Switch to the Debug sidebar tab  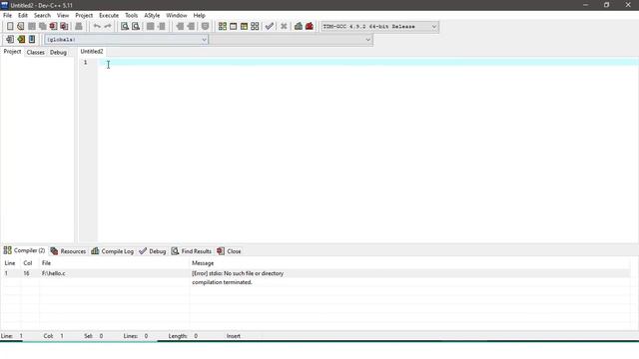58,53
